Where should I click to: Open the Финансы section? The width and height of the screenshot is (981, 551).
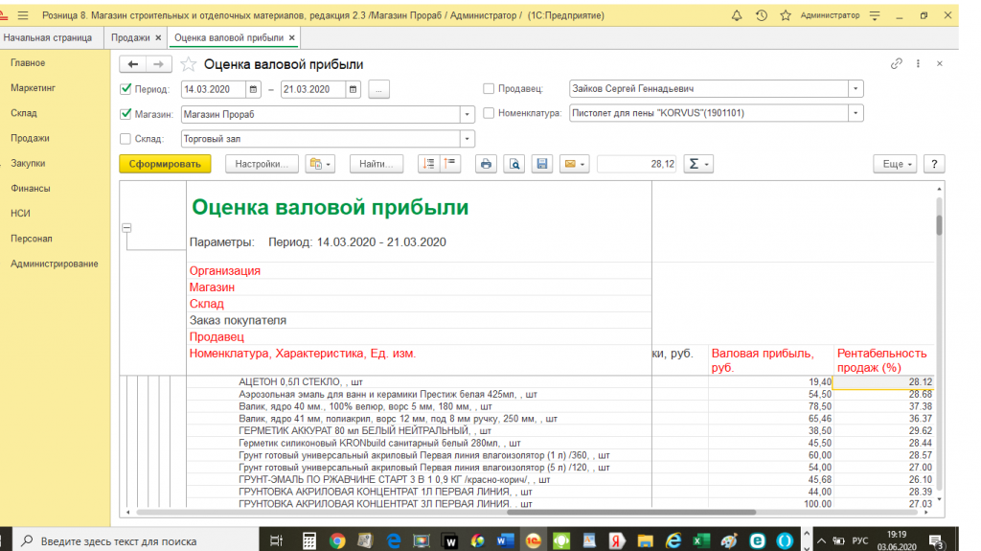pyautogui.click(x=30, y=188)
